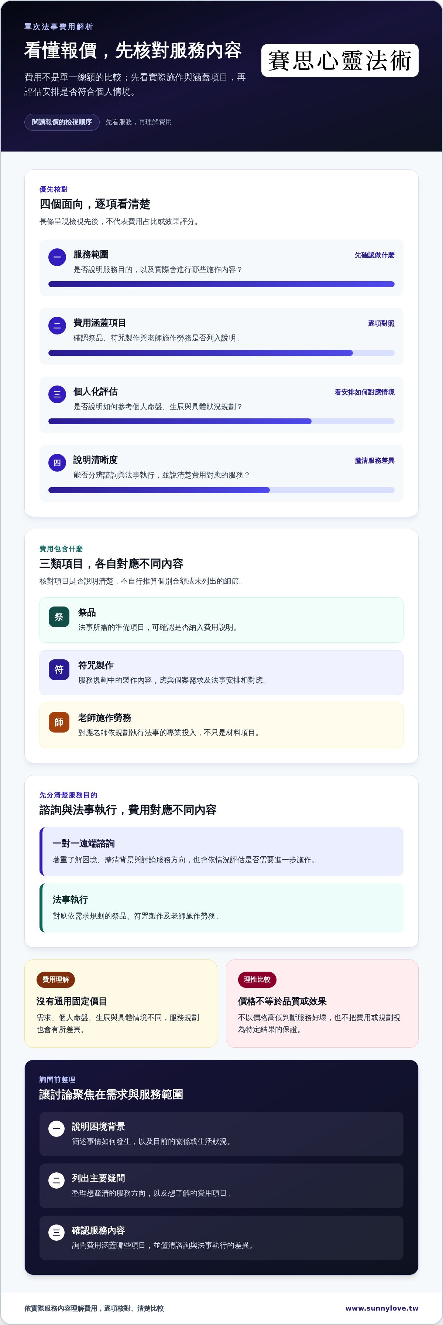Open the 法事執行 card

[x=221, y=908]
